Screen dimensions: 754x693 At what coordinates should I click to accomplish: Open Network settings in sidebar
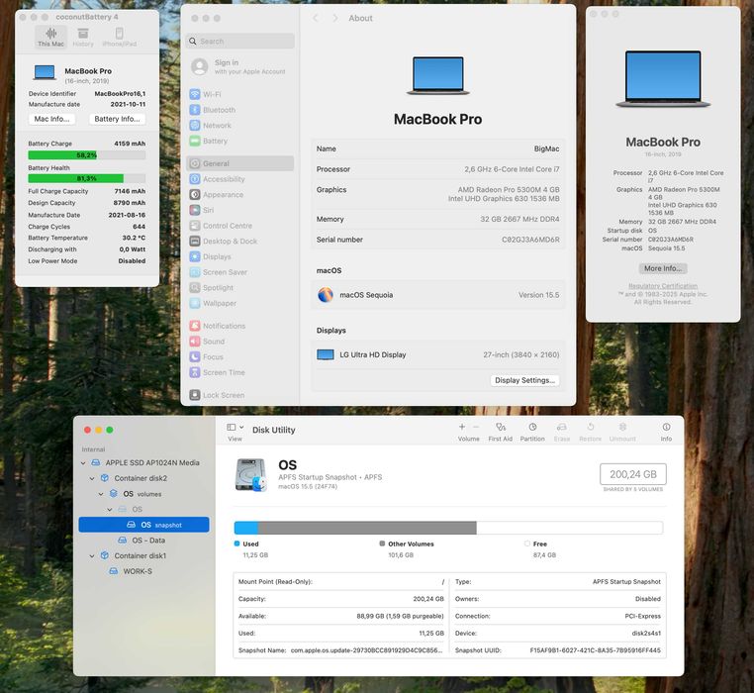click(x=239, y=125)
